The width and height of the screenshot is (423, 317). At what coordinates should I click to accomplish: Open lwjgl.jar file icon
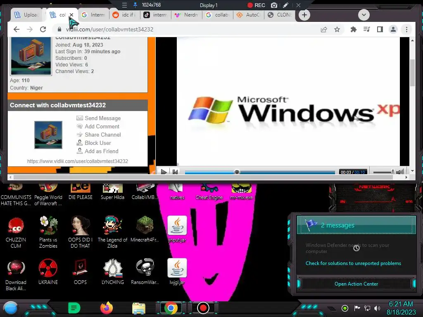(177, 272)
